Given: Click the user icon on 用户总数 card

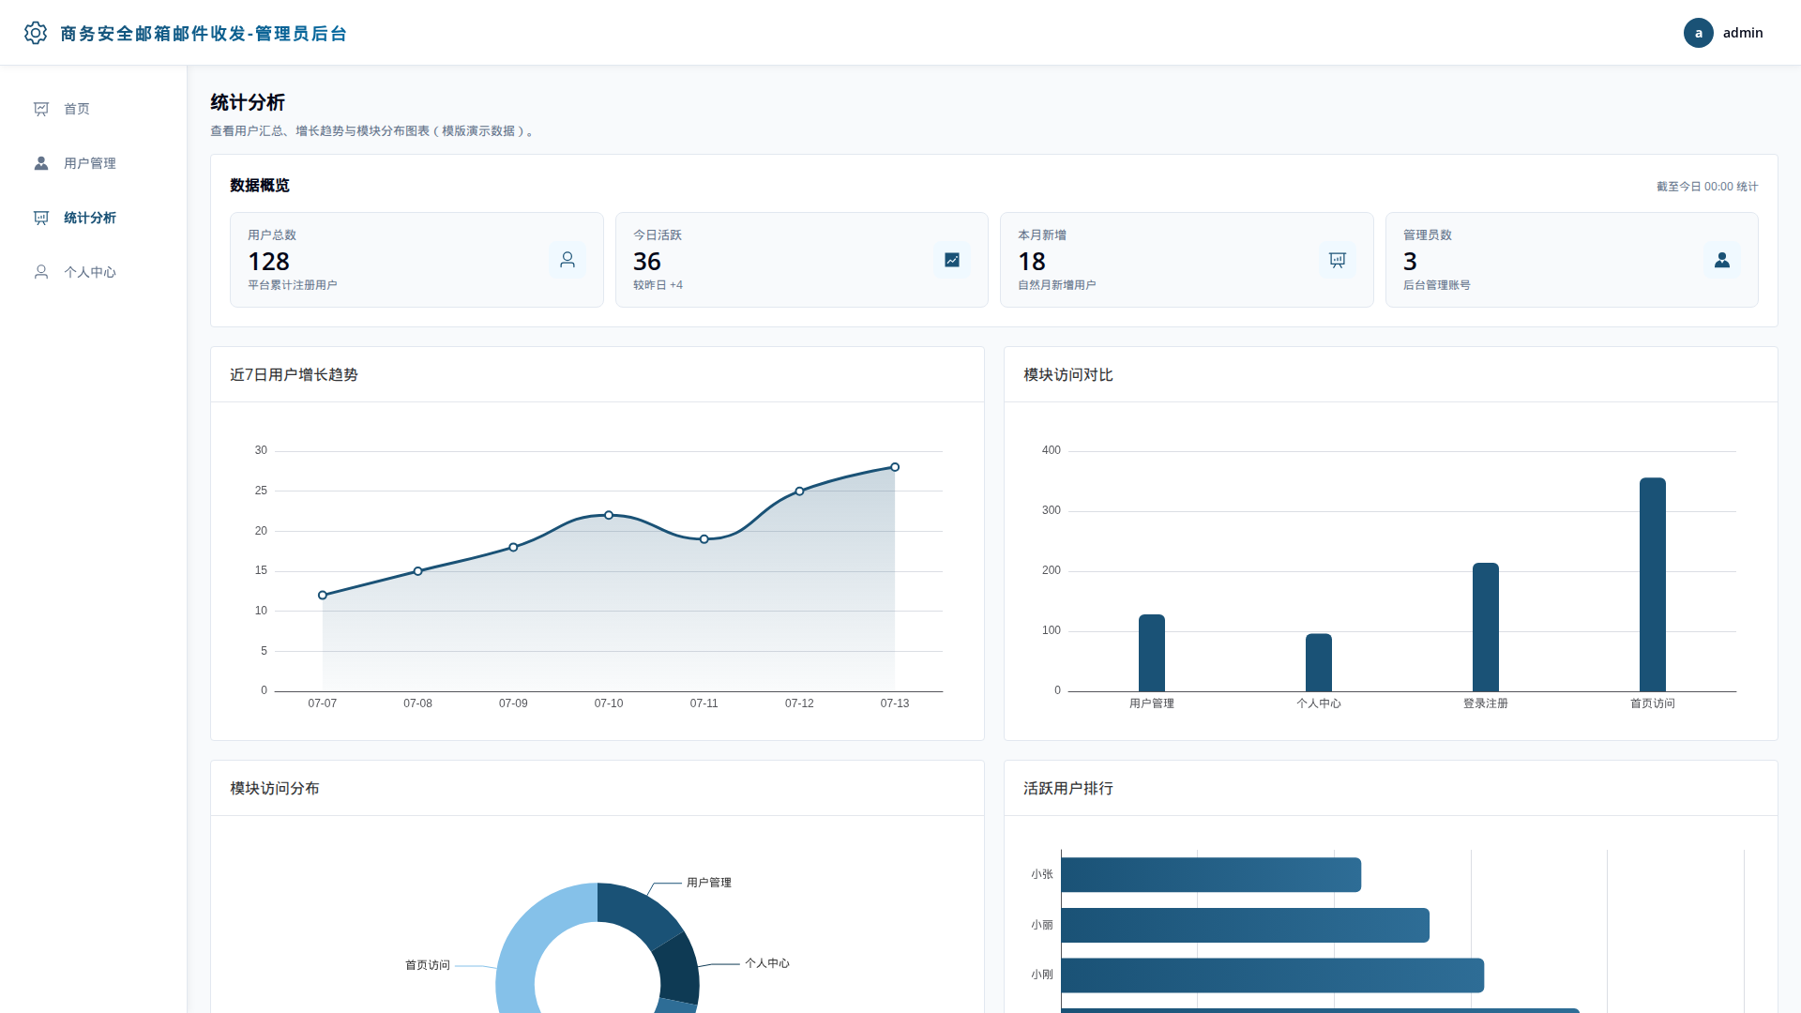Looking at the screenshot, I should click(x=568, y=260).
